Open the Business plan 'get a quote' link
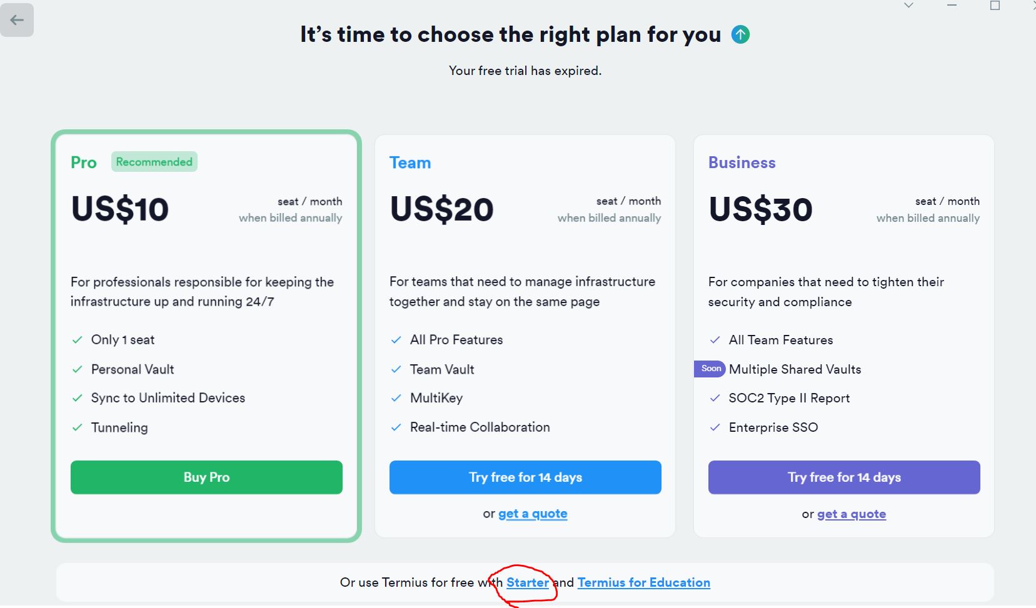 pyautogui.click(x=851, y=514)
